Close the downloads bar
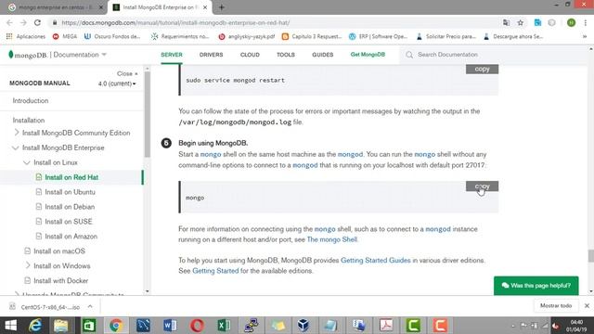Screen dimensions: 594x334 [587, 305]
